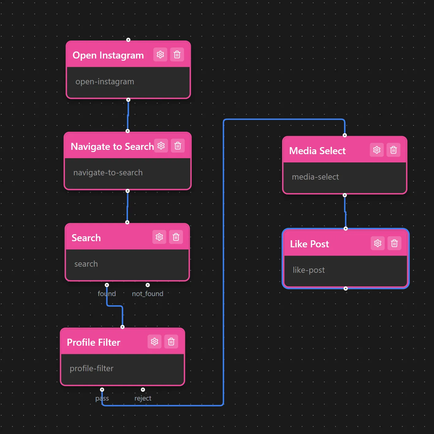Click the open-instagram node body text

click(105, 82)
